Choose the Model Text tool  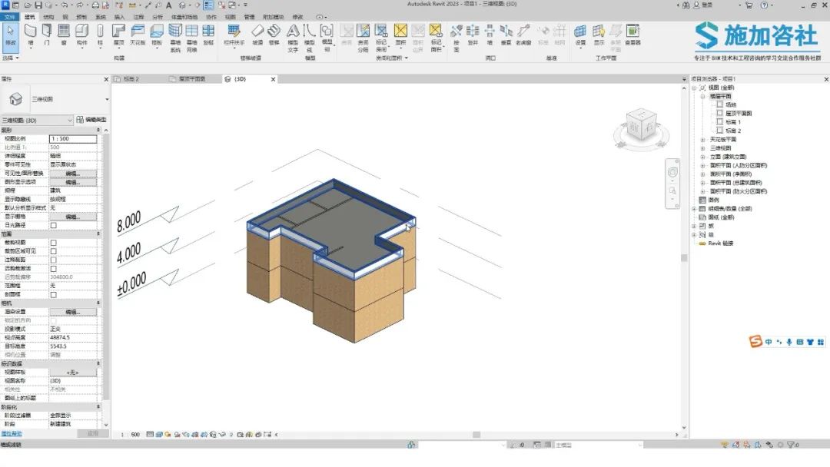(293, 38)
